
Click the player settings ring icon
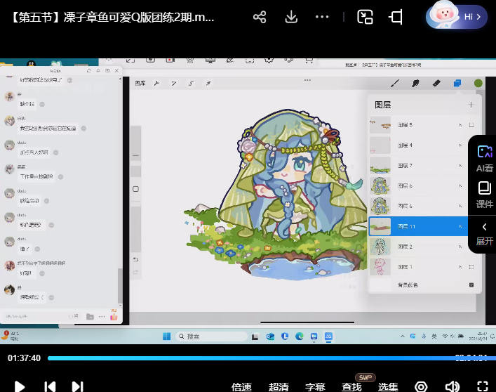click(421, 386)
